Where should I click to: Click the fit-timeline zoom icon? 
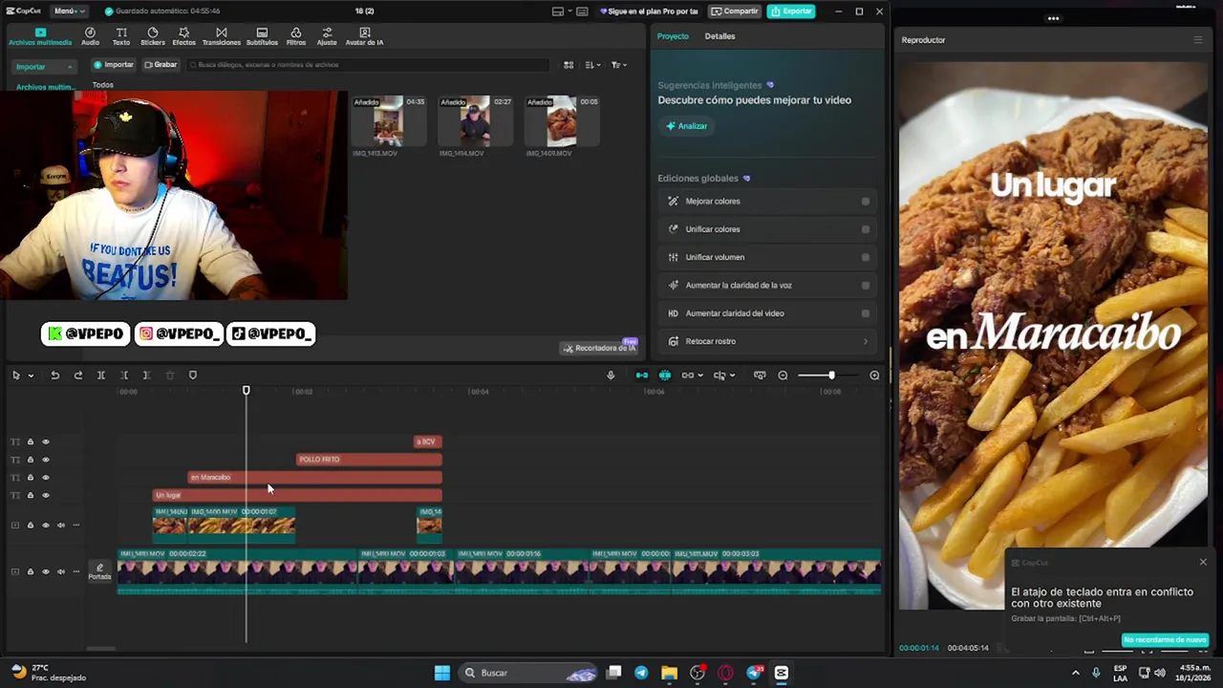pyautogui.click(x=760, y=376)
